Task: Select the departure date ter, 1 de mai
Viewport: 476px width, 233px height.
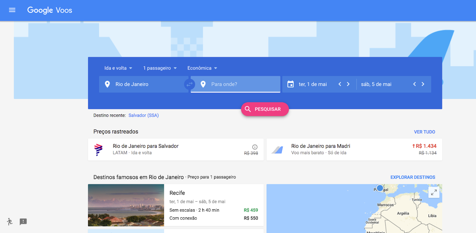Action: tap(313, 84)
